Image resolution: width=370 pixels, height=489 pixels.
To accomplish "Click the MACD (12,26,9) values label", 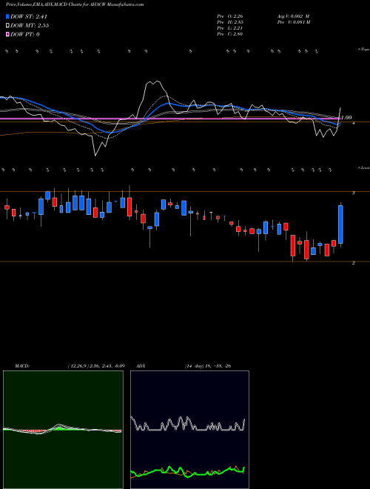I will (96, 366).
